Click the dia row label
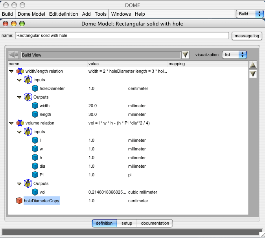 point(42,166)
